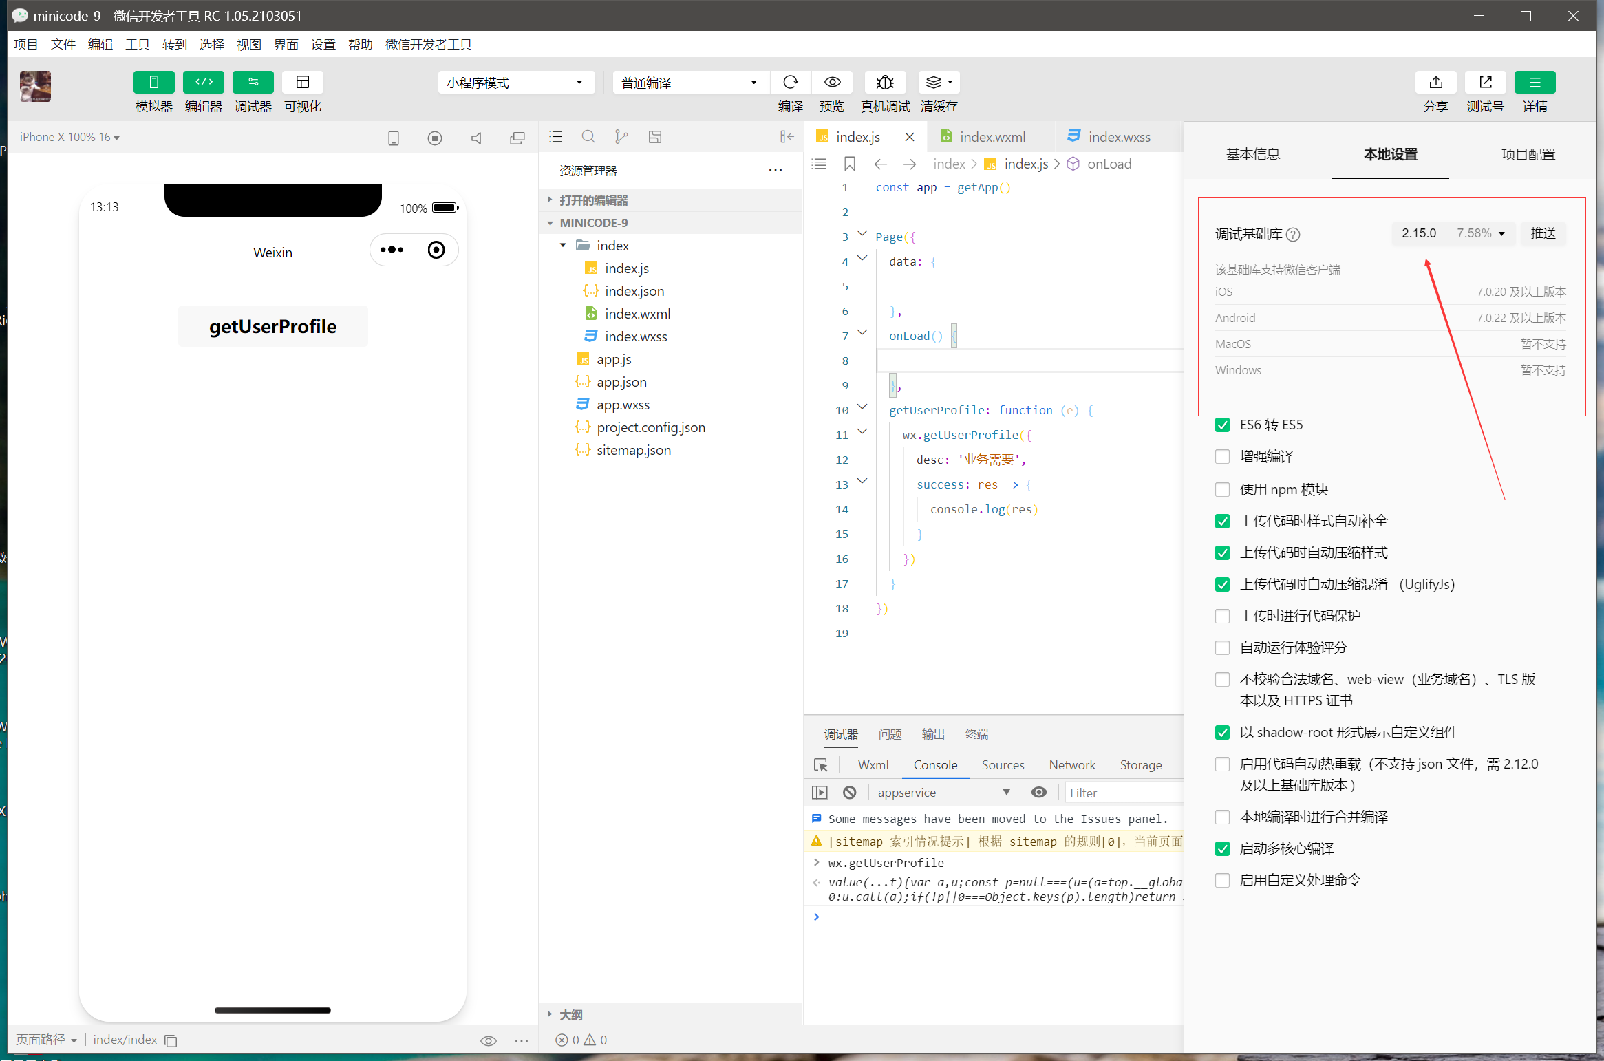This screenshot has height=1061, width=1604.
Task: Open the 小程序模式 mode dropdown
Action: click(x=515, y=83)
